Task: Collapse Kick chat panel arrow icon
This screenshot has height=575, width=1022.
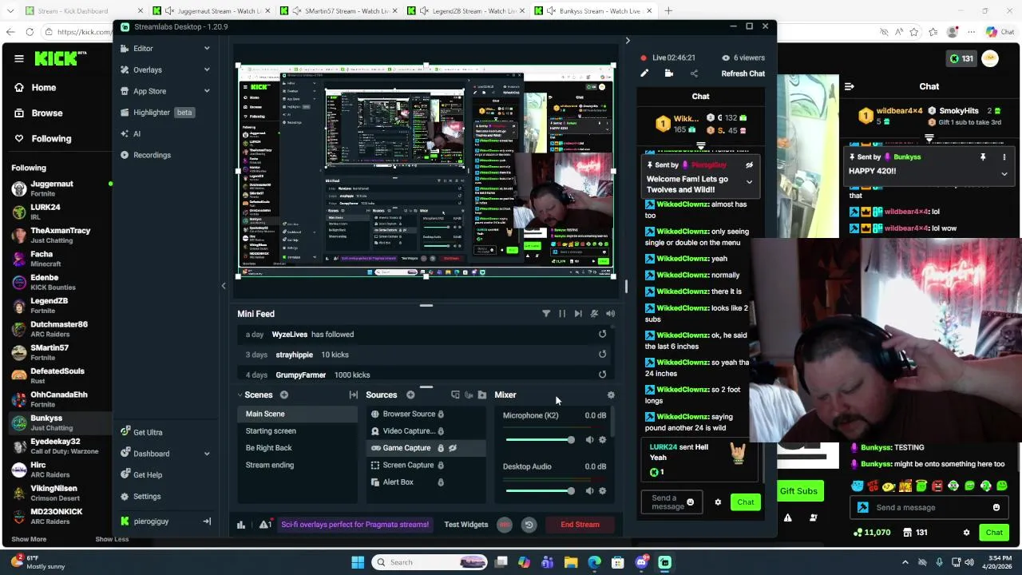Action: [850, 86]
